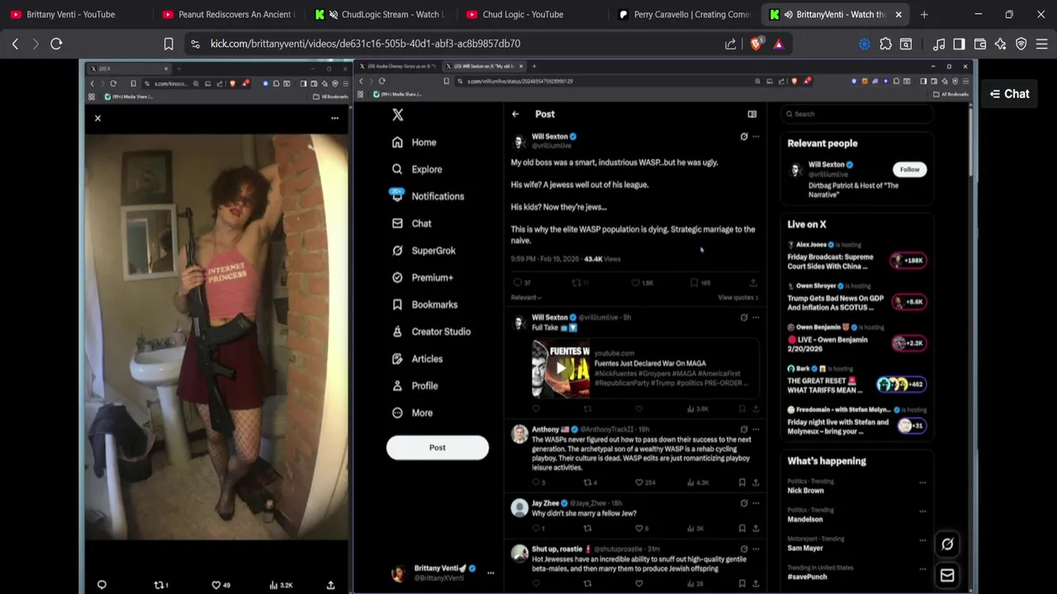Screen dimensions: 1057x594
Task: Play the Fuentes YouTube video thumbnail
Action: click(x=561, y=368)
